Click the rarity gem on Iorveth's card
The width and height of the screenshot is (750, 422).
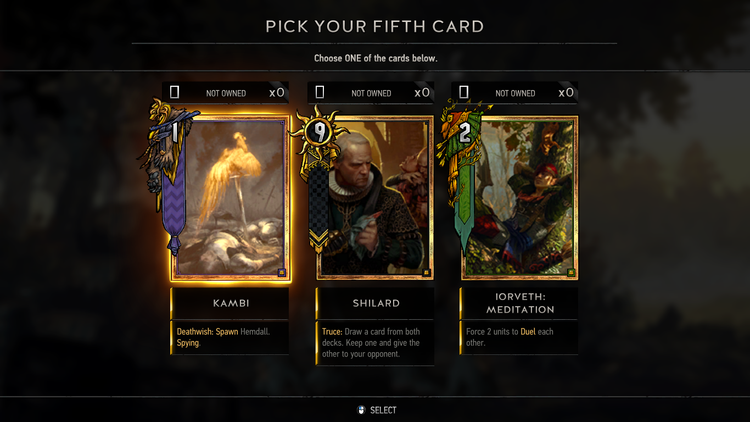point(571,273)
